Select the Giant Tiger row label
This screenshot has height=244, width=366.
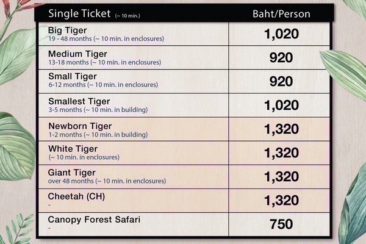71,173
